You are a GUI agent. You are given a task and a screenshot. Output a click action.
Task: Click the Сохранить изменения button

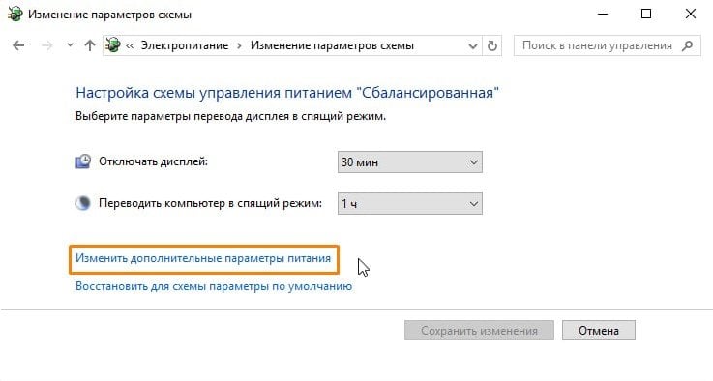479,330
